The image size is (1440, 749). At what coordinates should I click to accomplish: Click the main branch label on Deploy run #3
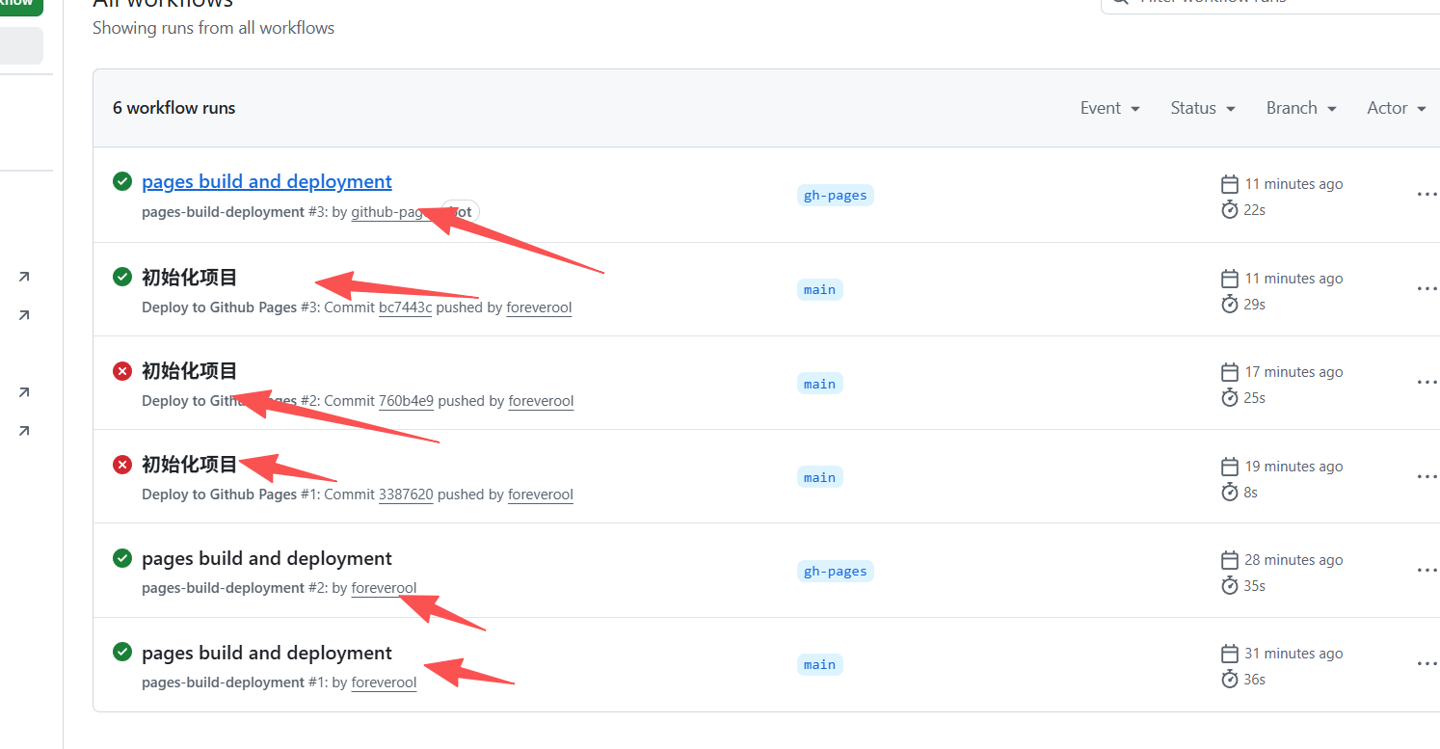(x=819, y=290)
